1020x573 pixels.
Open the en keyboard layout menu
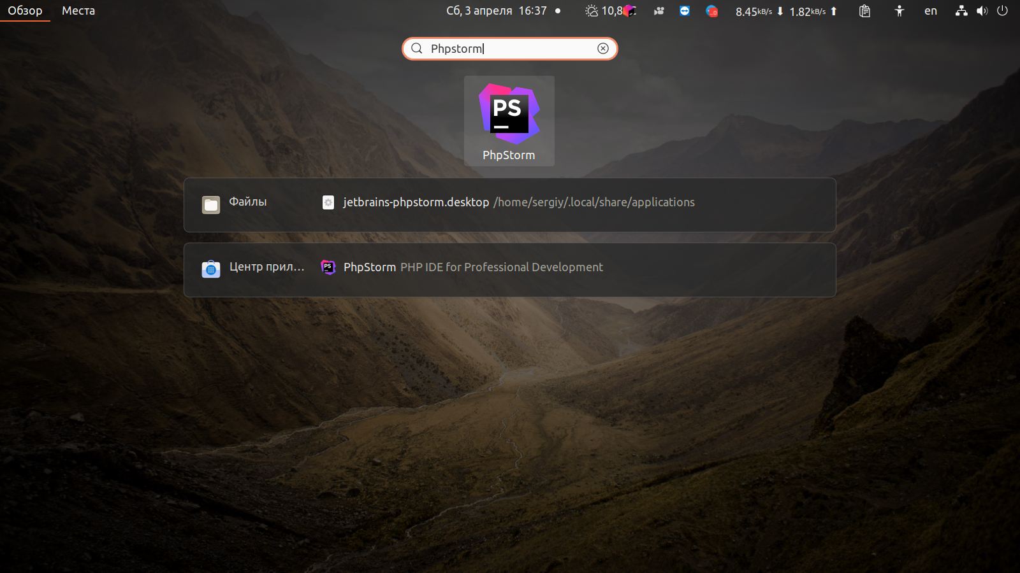pos(931,11)
